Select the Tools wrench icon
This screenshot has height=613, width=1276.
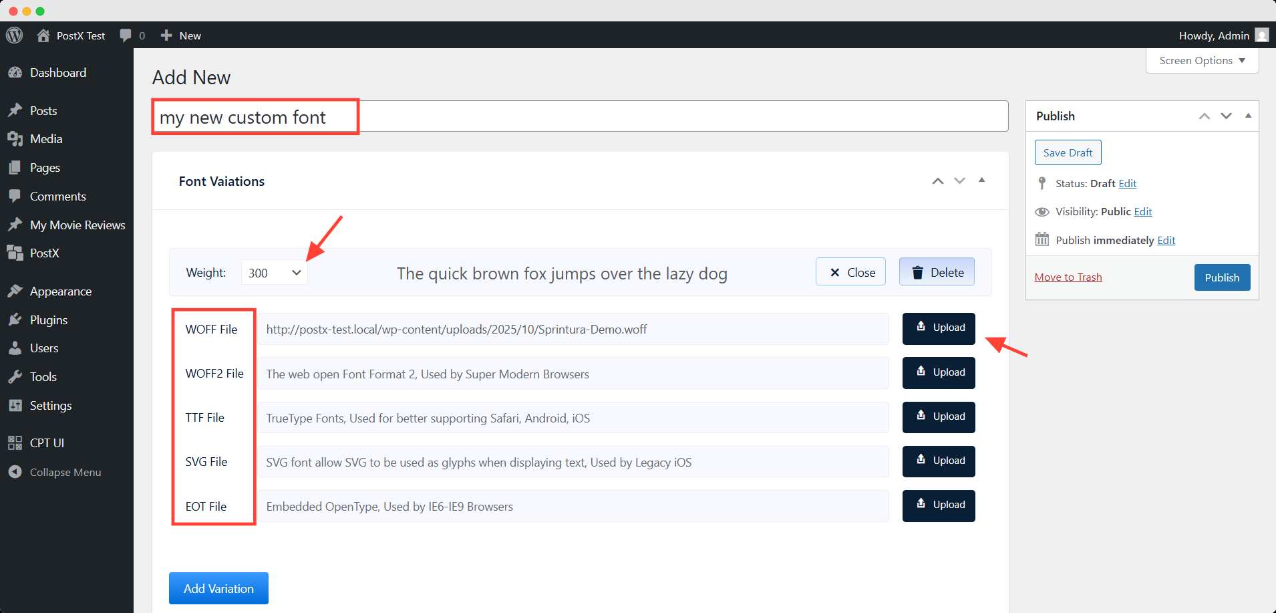pos(16,376)
